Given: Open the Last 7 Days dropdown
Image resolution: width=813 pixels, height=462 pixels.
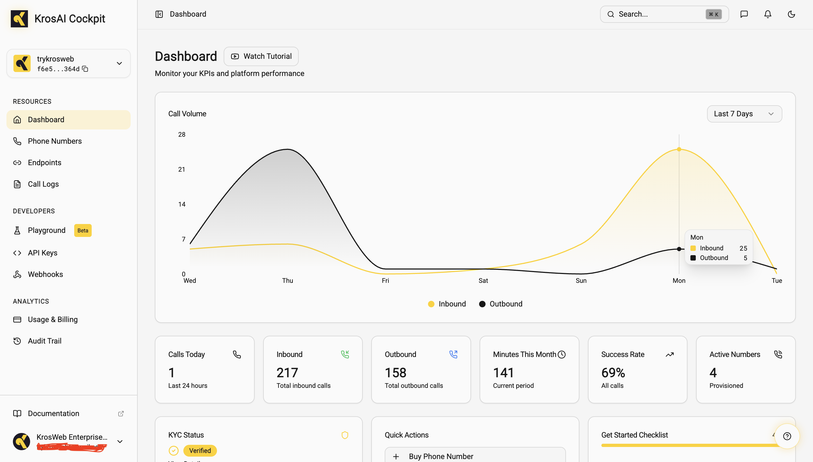Looking at the screenshot, I should coord(744,114).
